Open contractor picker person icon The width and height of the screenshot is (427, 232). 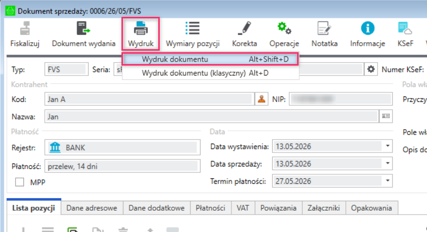click(x=261, y=99)
